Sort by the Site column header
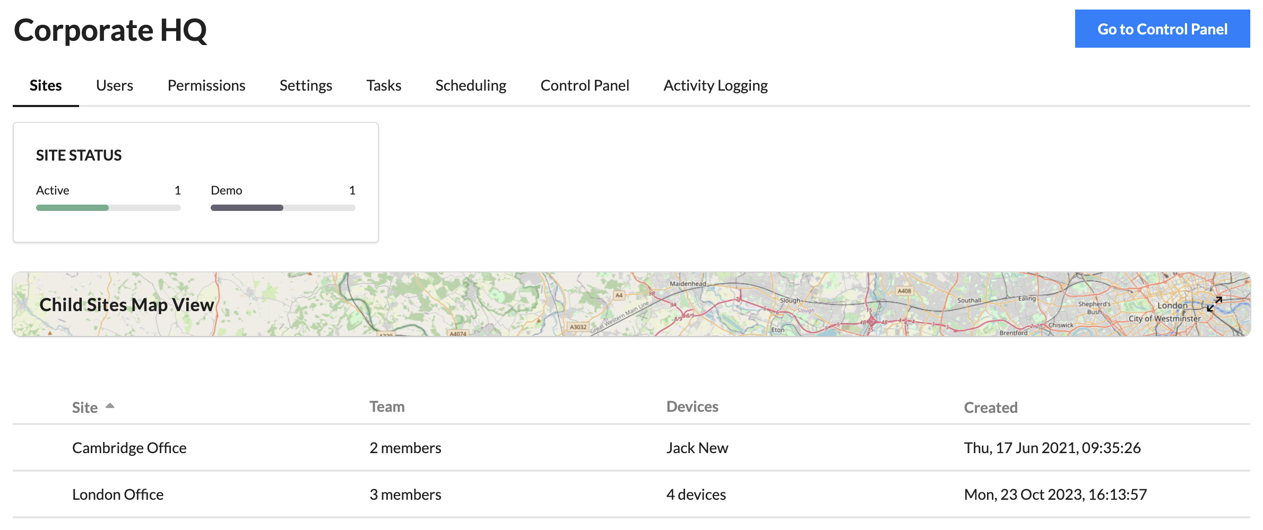Viewport: 1263px width, 530px height. [x=85, y=407]
